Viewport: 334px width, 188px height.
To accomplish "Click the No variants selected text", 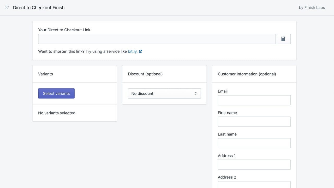I will coord(57,113).
